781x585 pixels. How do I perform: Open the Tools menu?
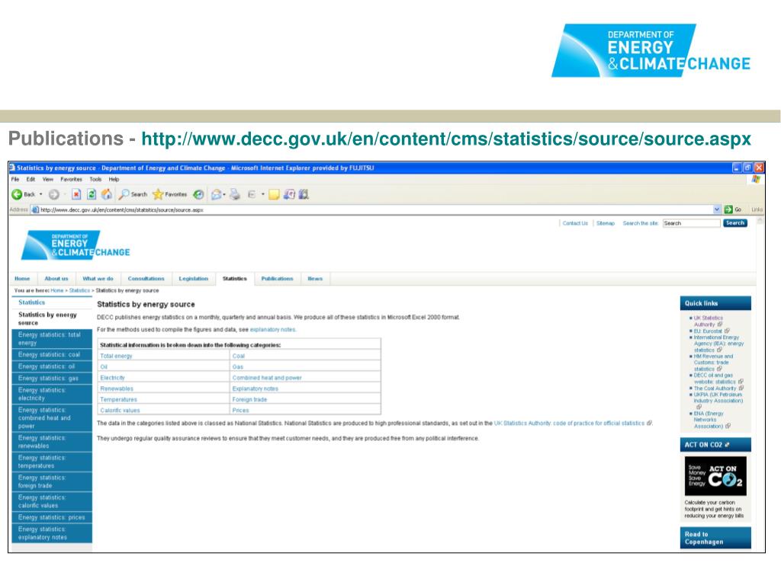pos(95,180)
